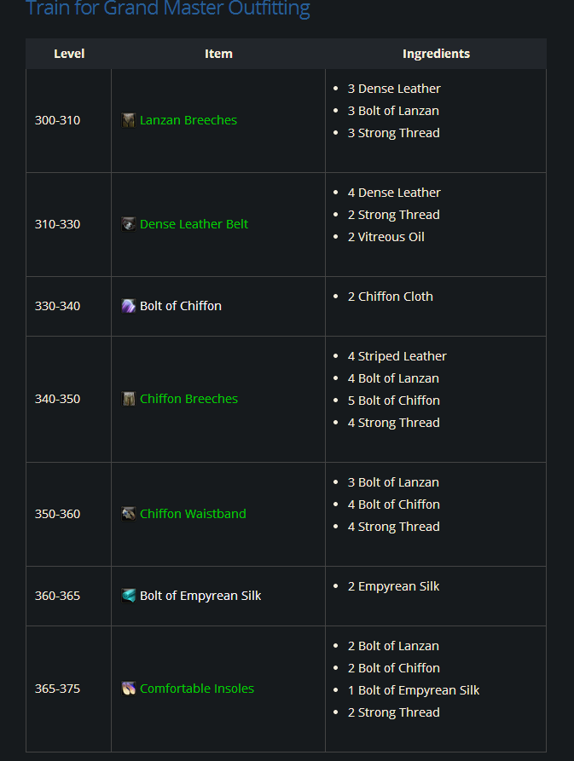The image size is (574, 761).
Task: Click the 2 Vitreous Oil ingredient
Action: point(386,237)
